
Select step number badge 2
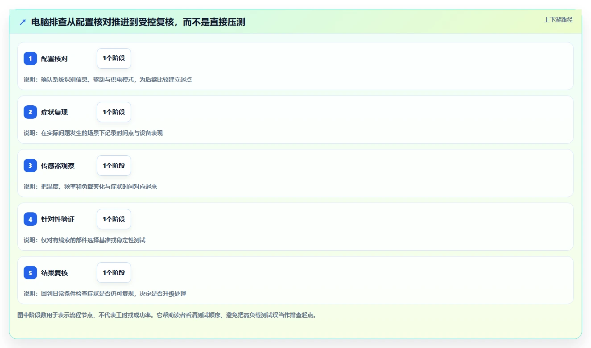[30, 112]
